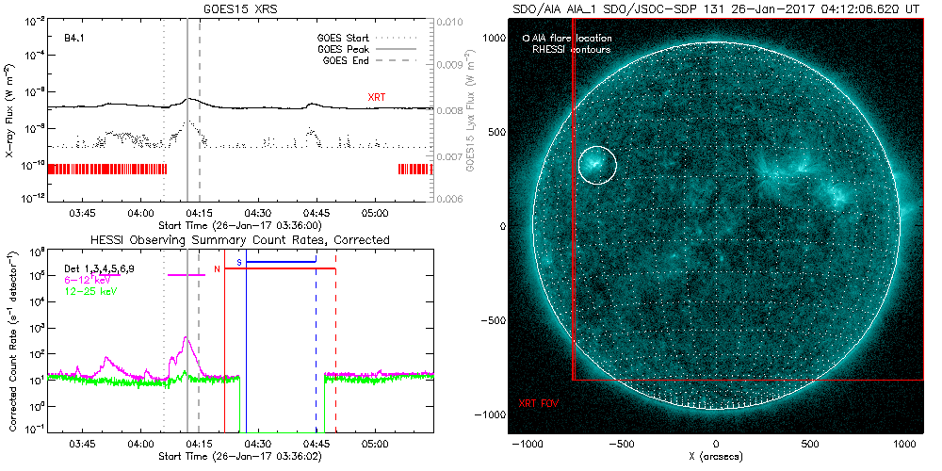Screen dimensions: 942x471
Task: Click the blue S label in HESSI plot
Action: (x=239, y=261)
